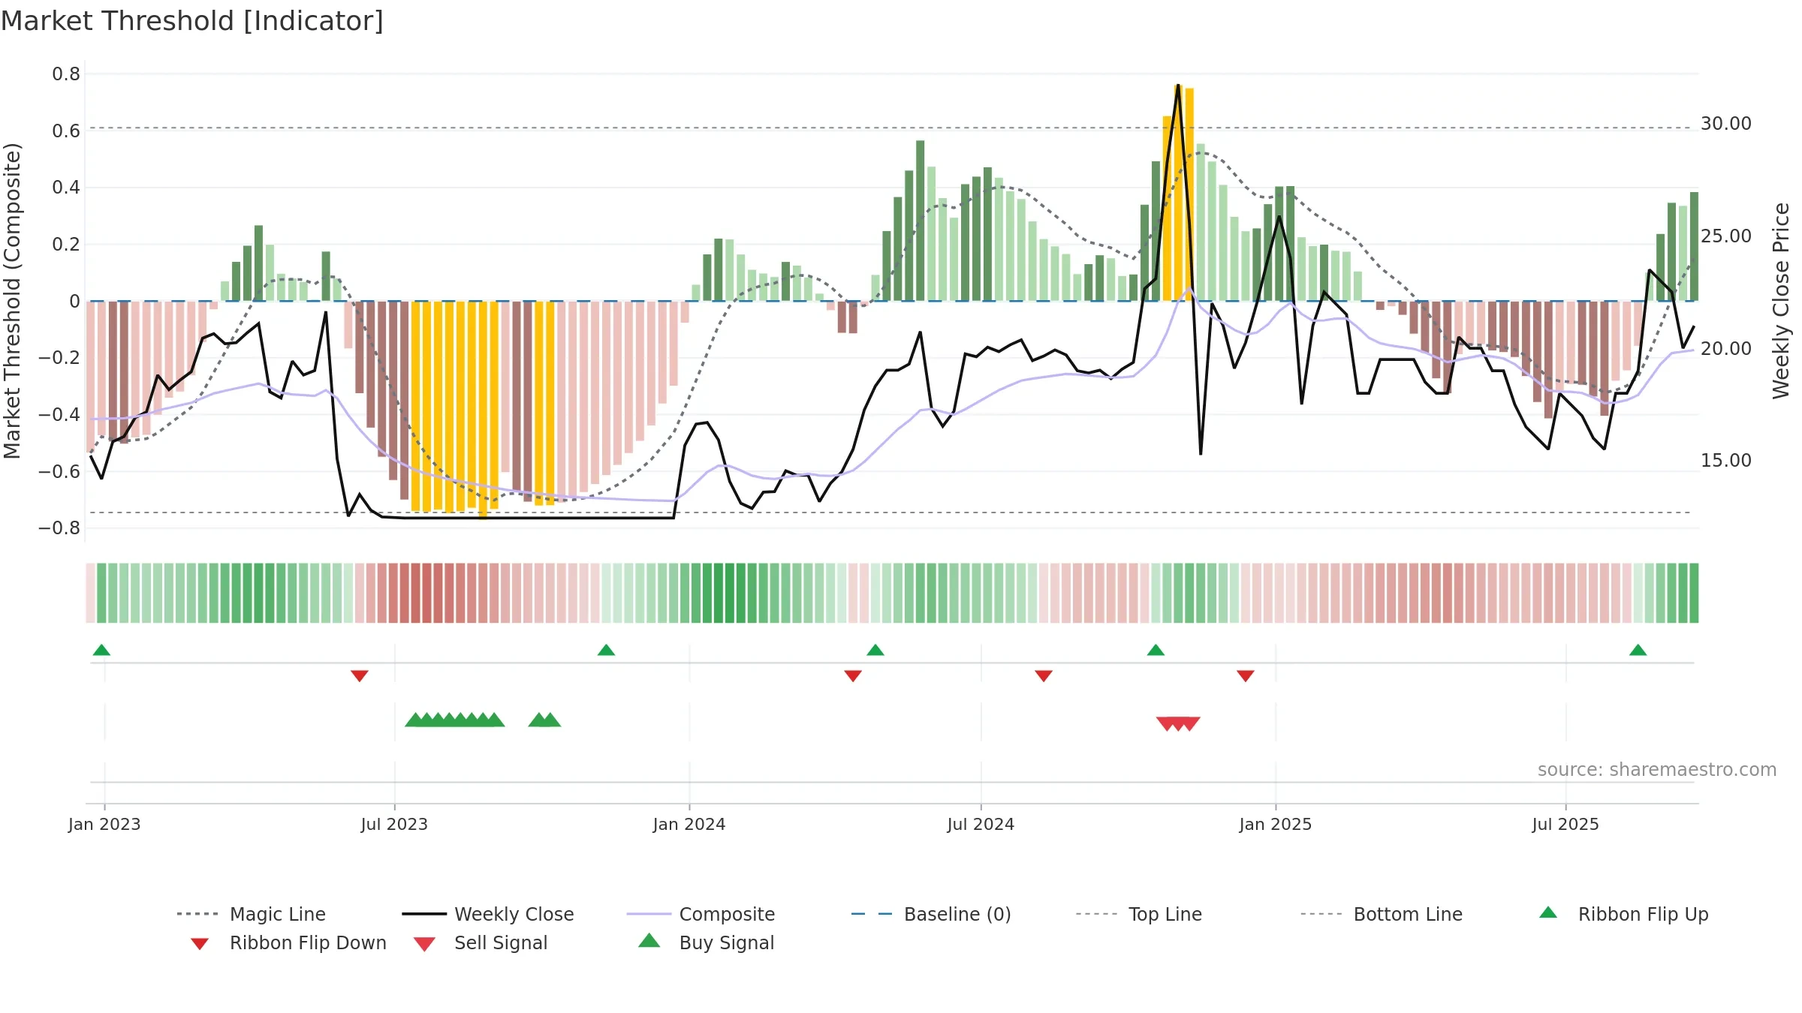Toggle the Bottom Line legend entry
1802x1013 pixels.
(x=1382, y=914)
